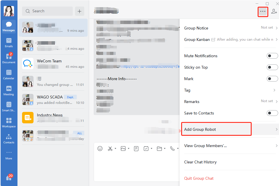Image resolution: width=279 pixels, height=186 pixels.
Task: Click the add member icon
Action: point(274,11)
